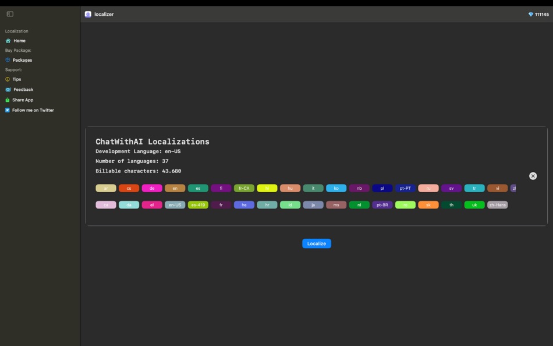
Task: Go to Home in sidebar
Action: pyautogui.click(x=19, y=41)
